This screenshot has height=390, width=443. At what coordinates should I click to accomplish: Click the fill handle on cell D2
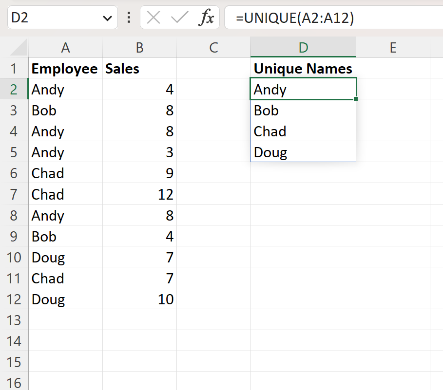pos(356,99)
